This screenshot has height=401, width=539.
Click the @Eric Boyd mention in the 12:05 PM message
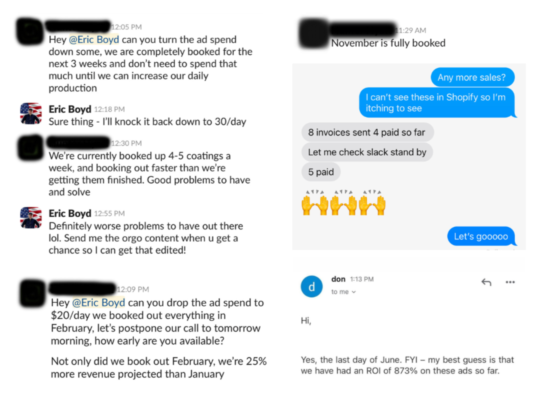(x=97, y=39)
